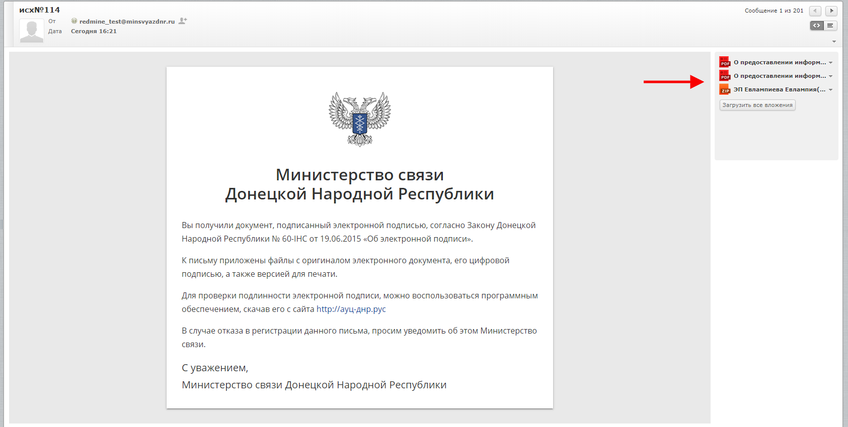Expand the full message headers arrow
The height and width of the screenshot is (427, 848).
click(x=834, y=42)
